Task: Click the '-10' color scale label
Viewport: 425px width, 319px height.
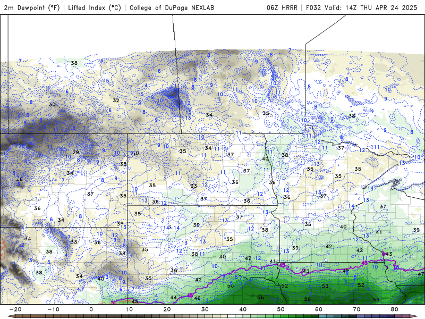Action: point(53,309)
